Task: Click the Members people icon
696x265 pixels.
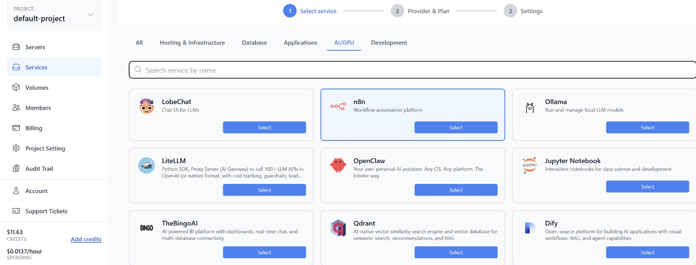Action: click(16, 108)
